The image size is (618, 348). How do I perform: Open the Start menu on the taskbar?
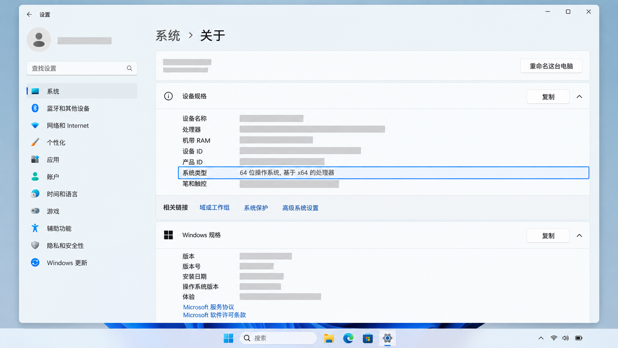pyautogui.click(x=228, y=338)
